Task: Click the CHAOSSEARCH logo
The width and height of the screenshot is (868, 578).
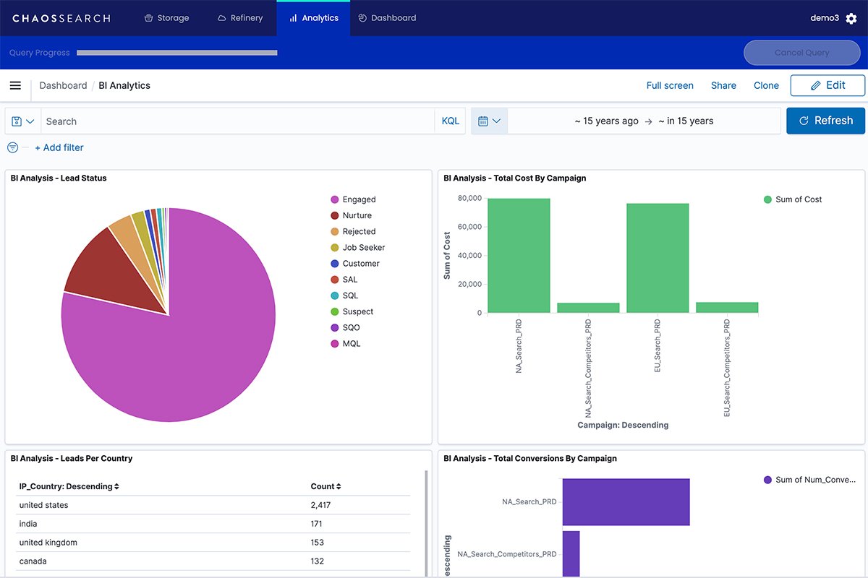Action: click(61, 18)
